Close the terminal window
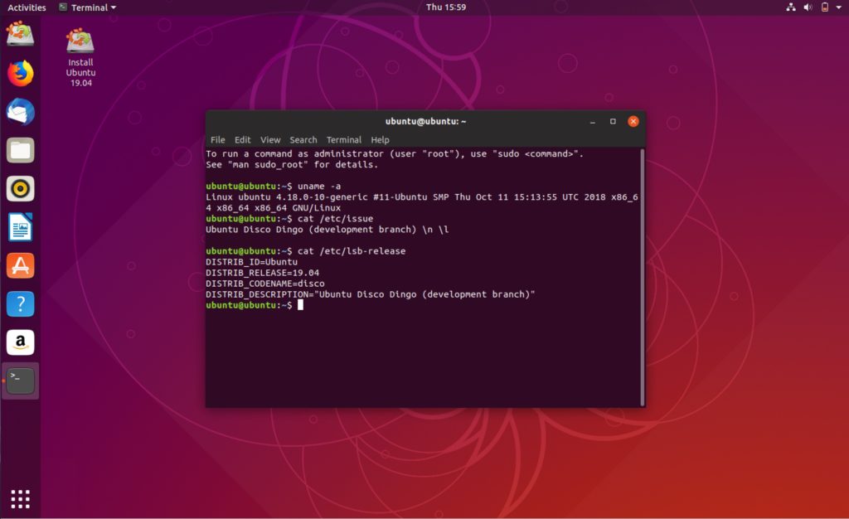This screenshot has height=519, width=849. tap(633, 121)
